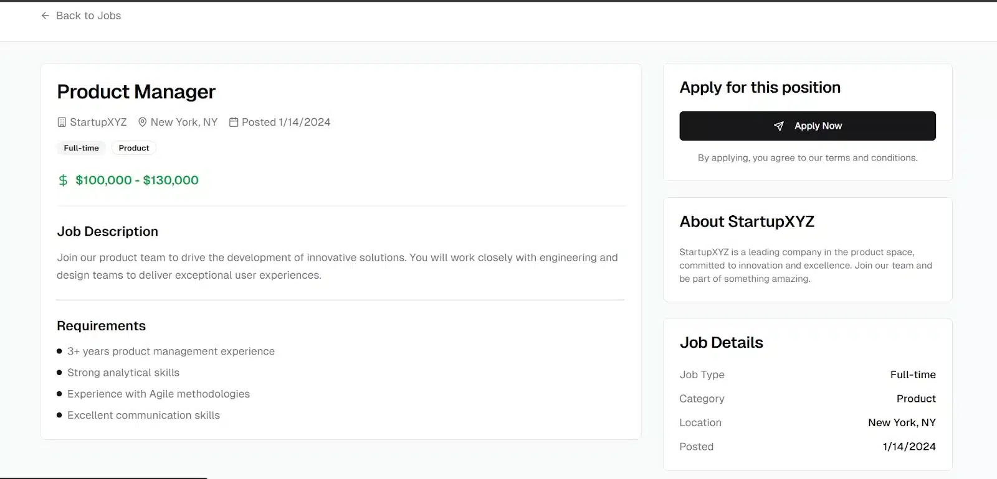Click the About StartupXYZ heading
The height and width of the screenshot is (479, 997).
(x=747, y=222)
